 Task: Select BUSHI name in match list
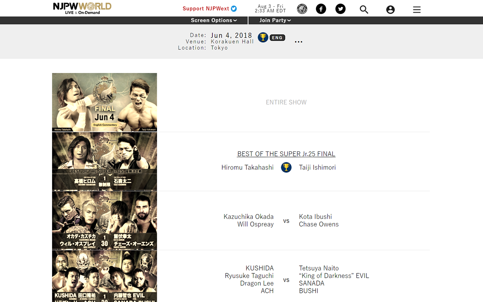[x=309, y=291]
